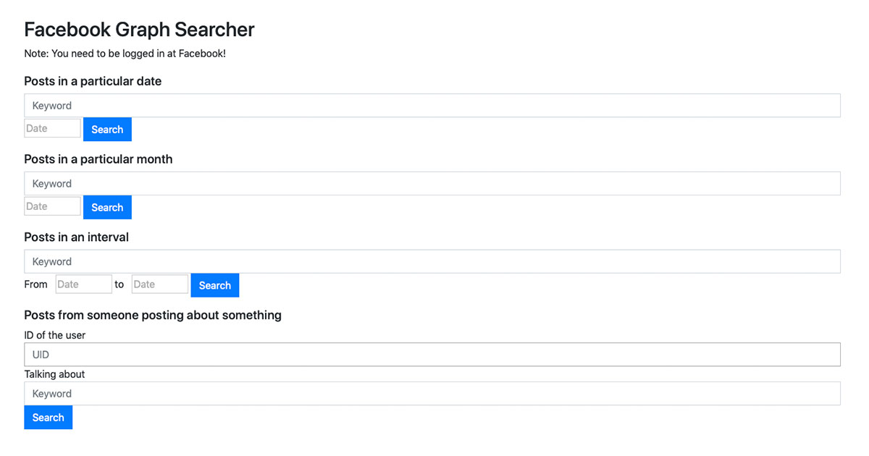Click 'Posts in a particular date' heading
The height and width of the screenshot is (456, 869).
pyautogui.click(x=93, y=81)
